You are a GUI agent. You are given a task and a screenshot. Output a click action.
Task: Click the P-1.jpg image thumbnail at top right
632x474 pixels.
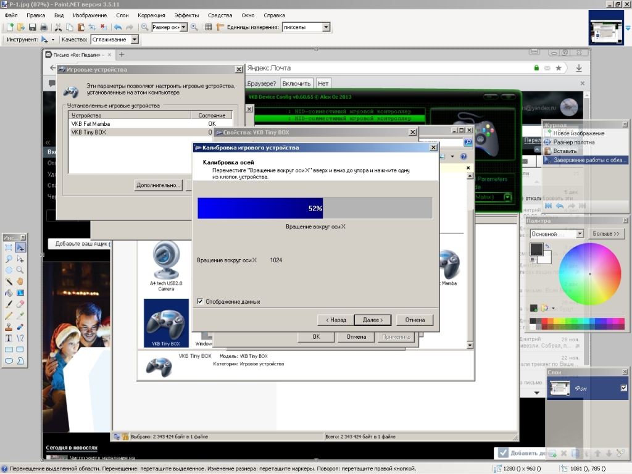(x=606, y=27)
